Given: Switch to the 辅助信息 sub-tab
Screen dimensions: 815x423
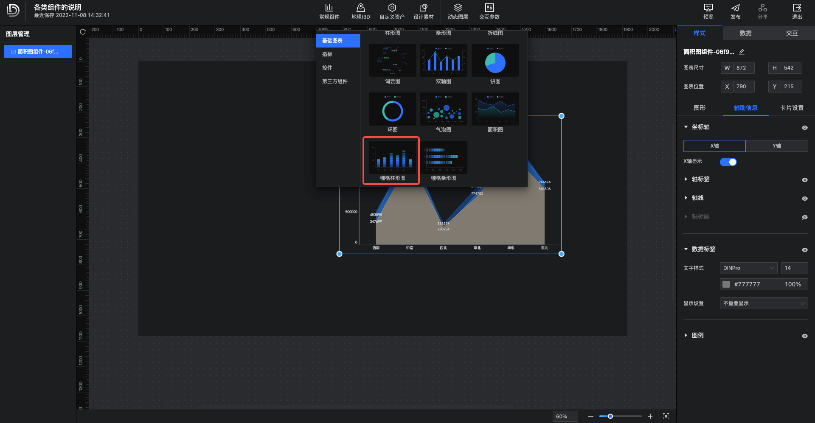Looking at the screenshot, I should (745, 108).
